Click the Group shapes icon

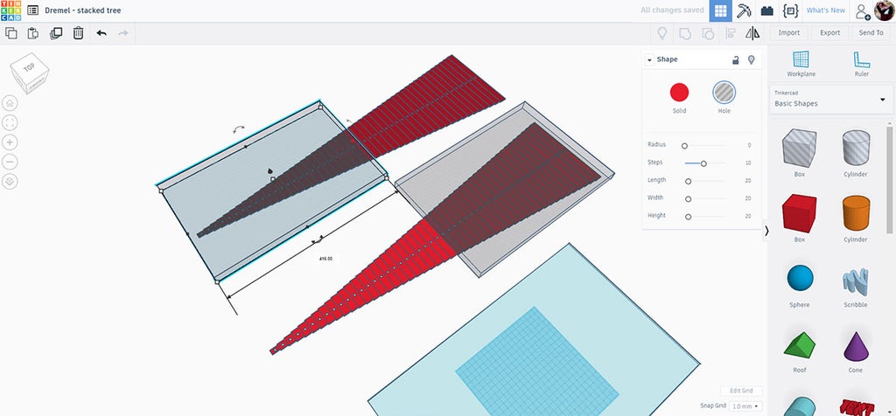point(685,33)
